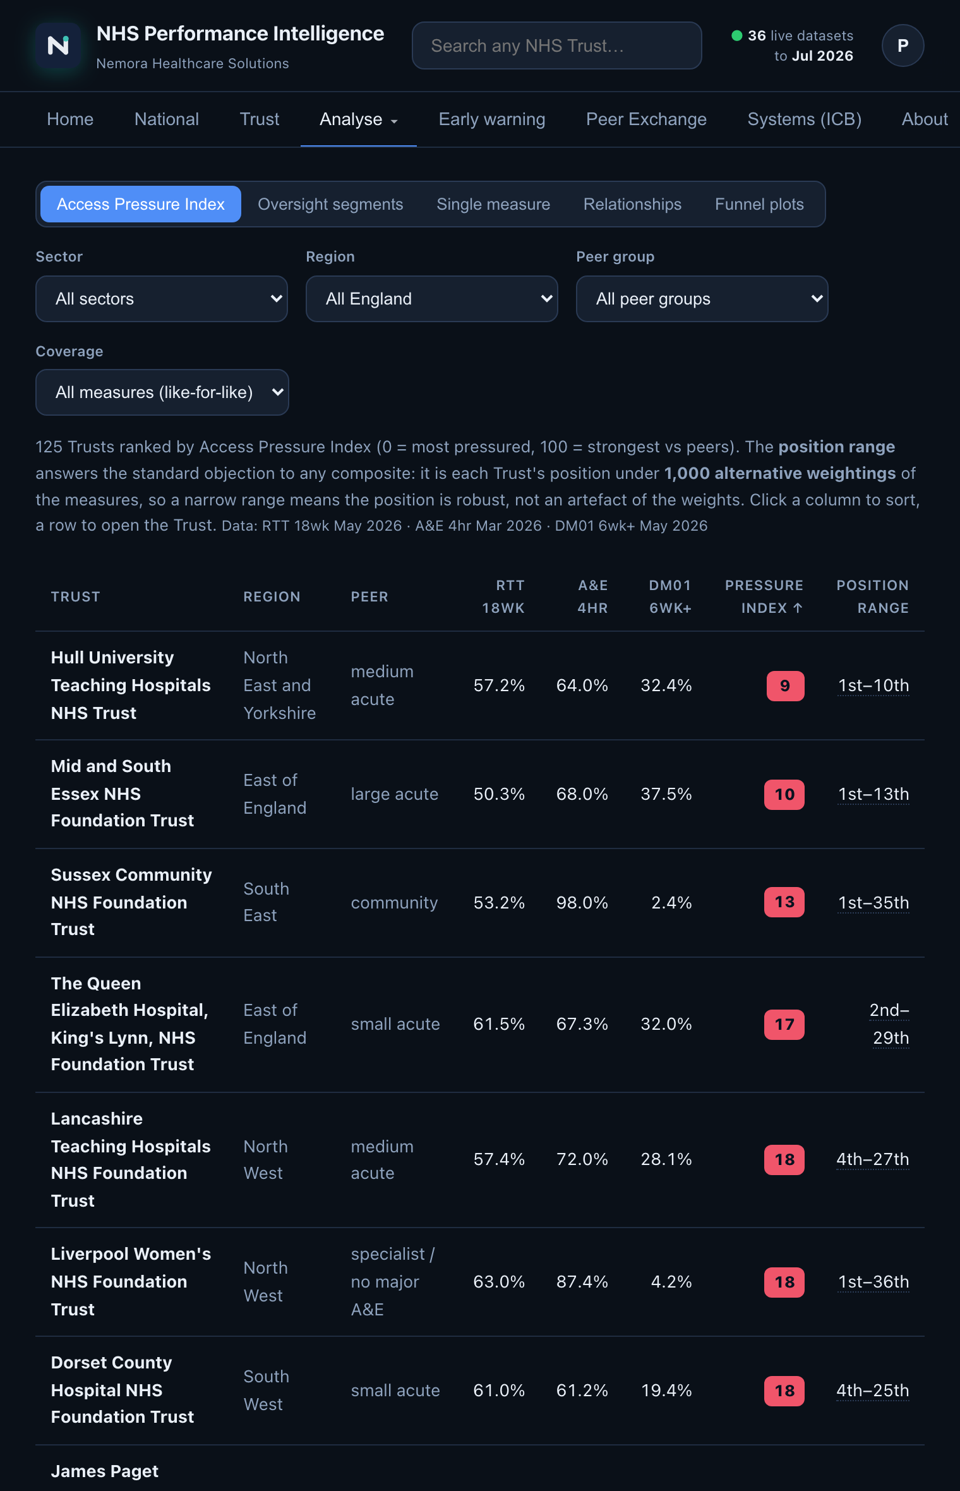Open Dorset County Hospital NHS Foundation Trust

click(480, 1391)
